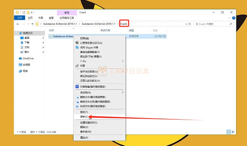Switch to the 查看 ribbon tab
The height and width of the screenshot is (146, 247).
tap(51, 18)
